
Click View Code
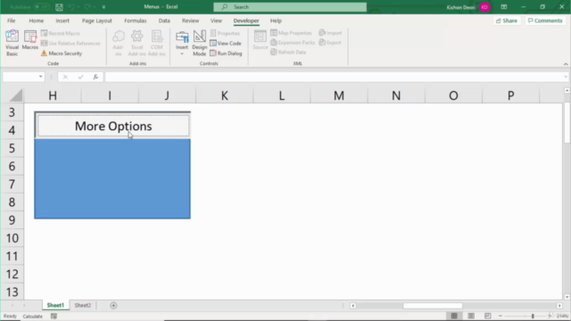[x=226, y=44]
